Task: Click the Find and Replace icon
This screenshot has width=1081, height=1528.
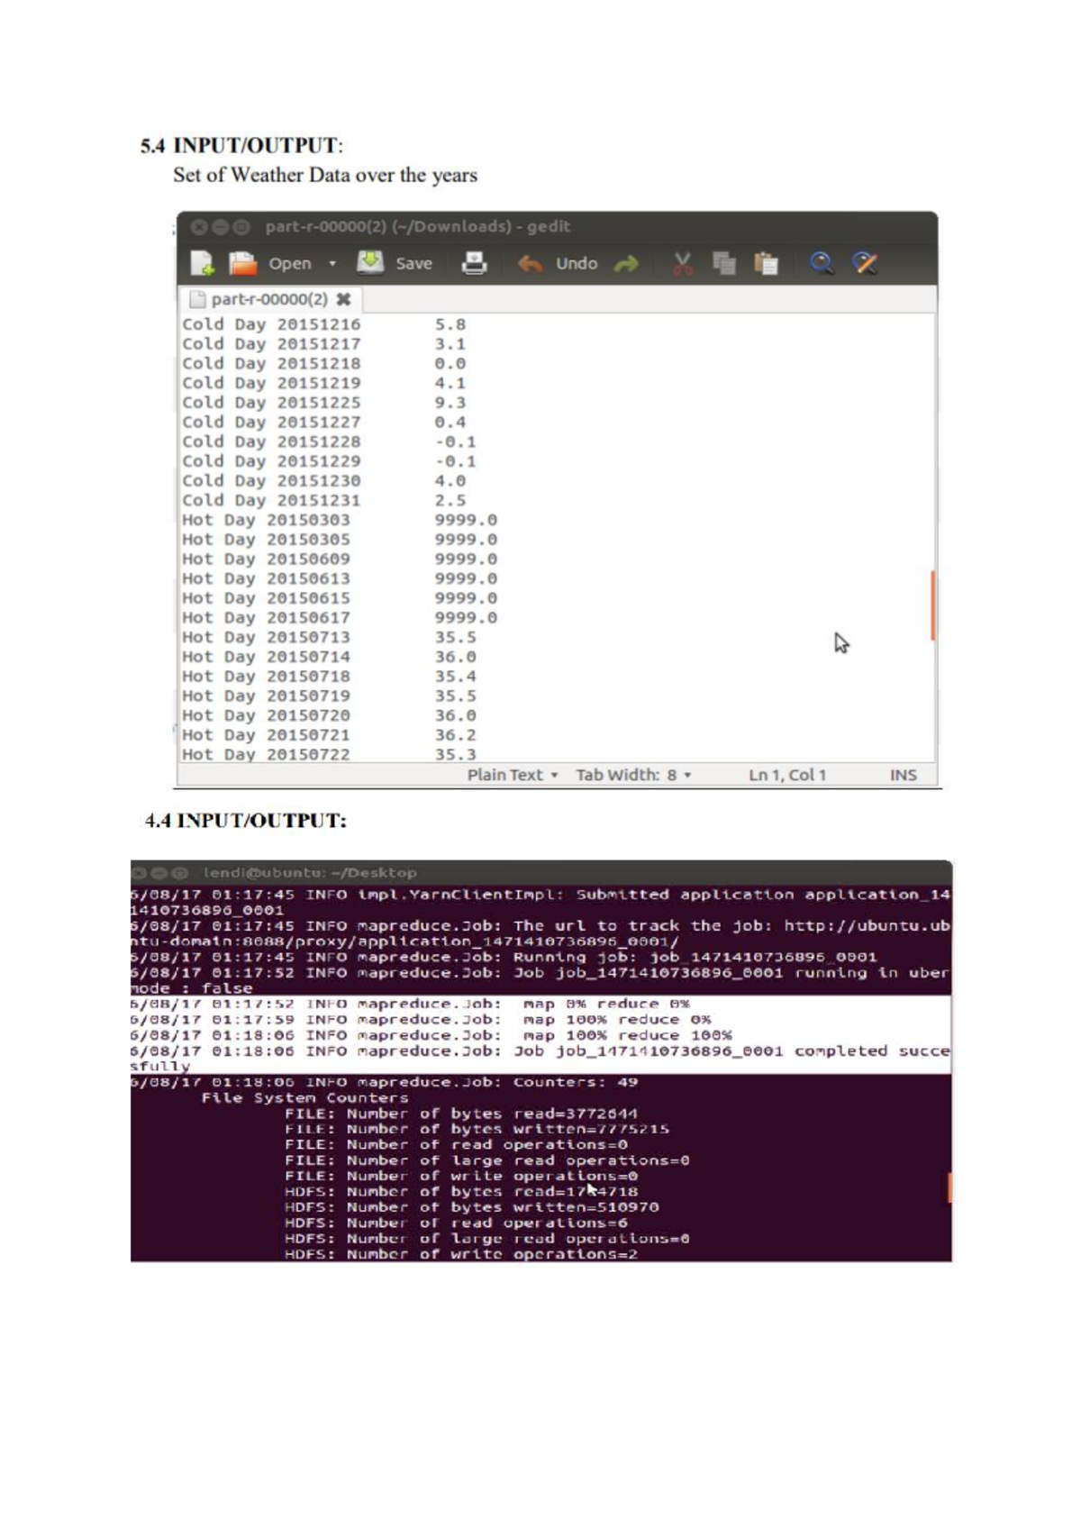Action: coord(865,263)
